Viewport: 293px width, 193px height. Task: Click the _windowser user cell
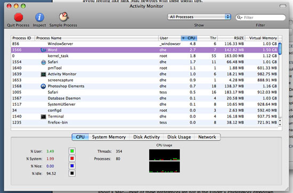[170, 44]
